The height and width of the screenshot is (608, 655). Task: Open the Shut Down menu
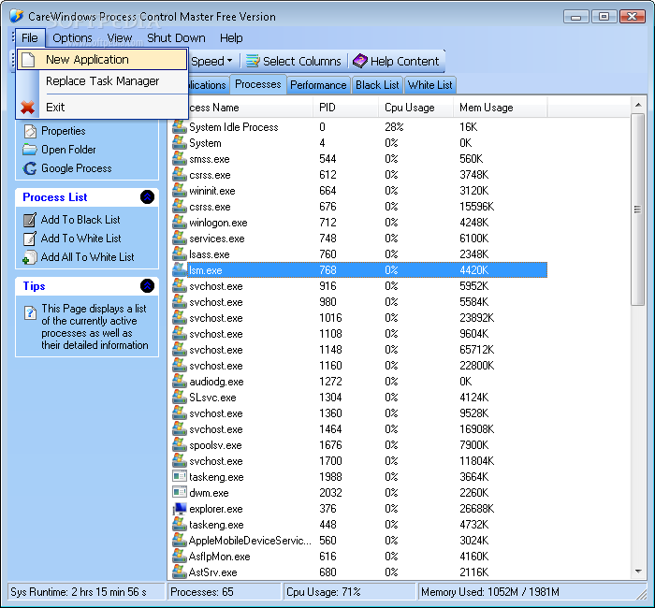pyautogui.click(x=176, y=38)
